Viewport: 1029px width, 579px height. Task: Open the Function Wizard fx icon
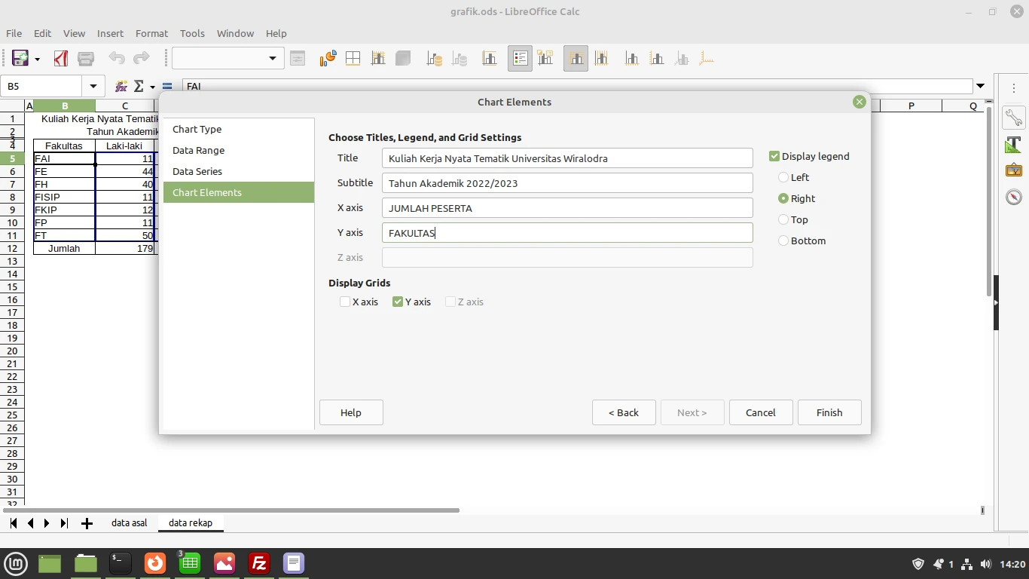[121, 86]
